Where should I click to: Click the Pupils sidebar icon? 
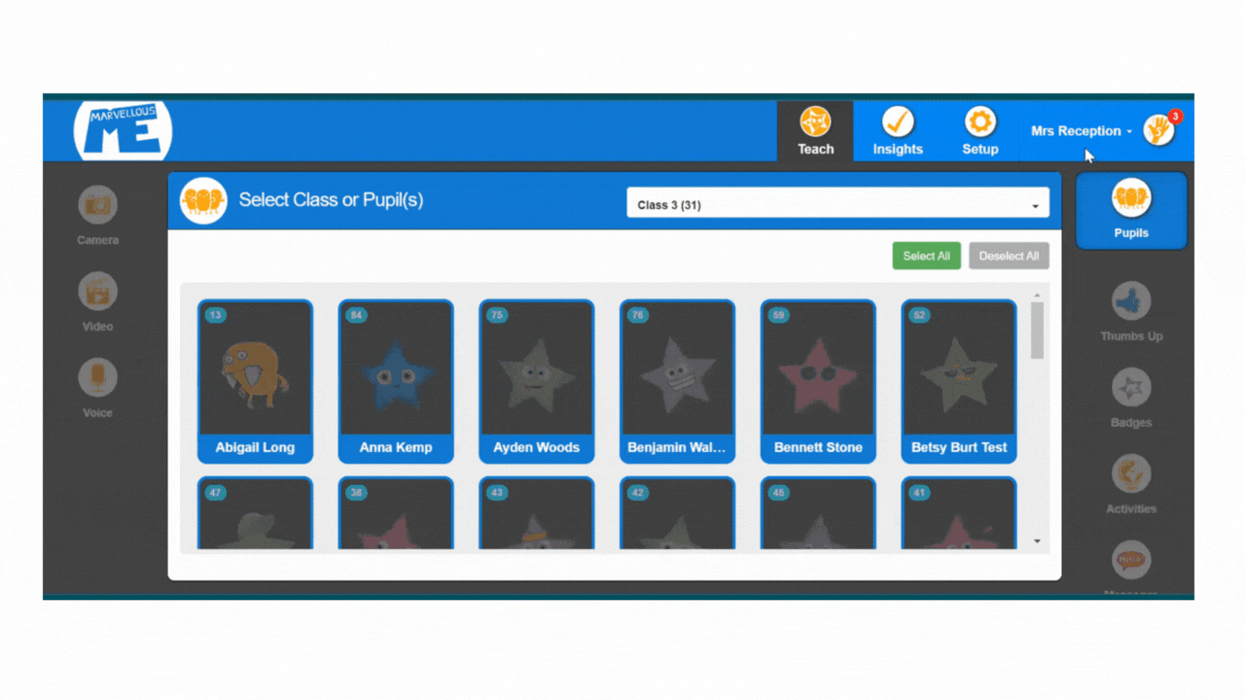1131,209
